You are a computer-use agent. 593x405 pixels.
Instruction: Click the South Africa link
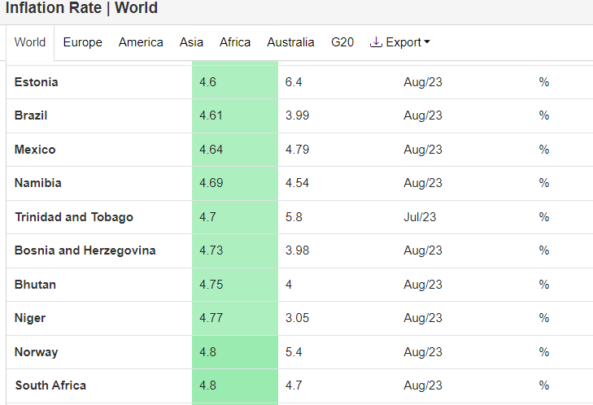(x=50, y=385)
